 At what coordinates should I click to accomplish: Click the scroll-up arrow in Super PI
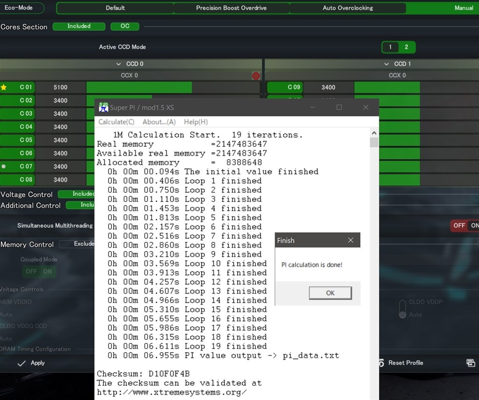point(374,133)
